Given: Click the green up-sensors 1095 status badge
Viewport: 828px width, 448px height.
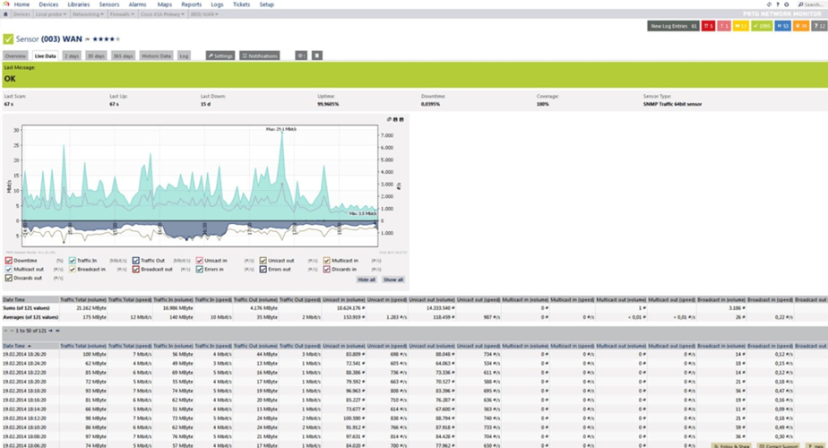Looking at the screenshot, I should [x=763, y=26].
